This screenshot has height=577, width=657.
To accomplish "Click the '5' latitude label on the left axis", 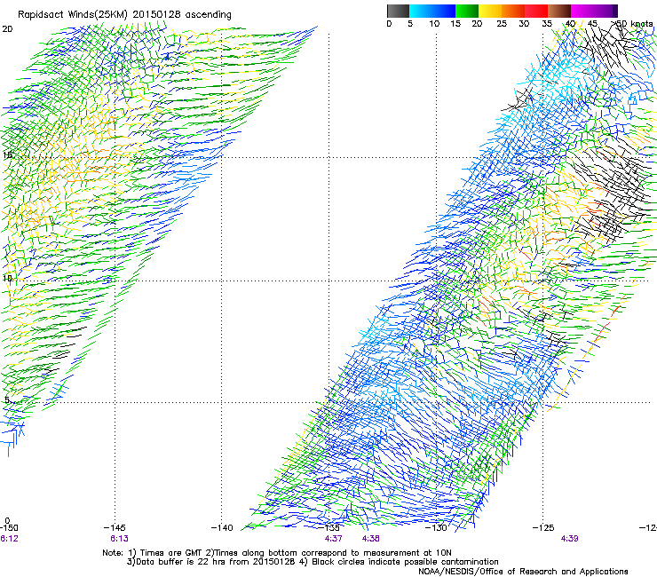I will point(7,400).
